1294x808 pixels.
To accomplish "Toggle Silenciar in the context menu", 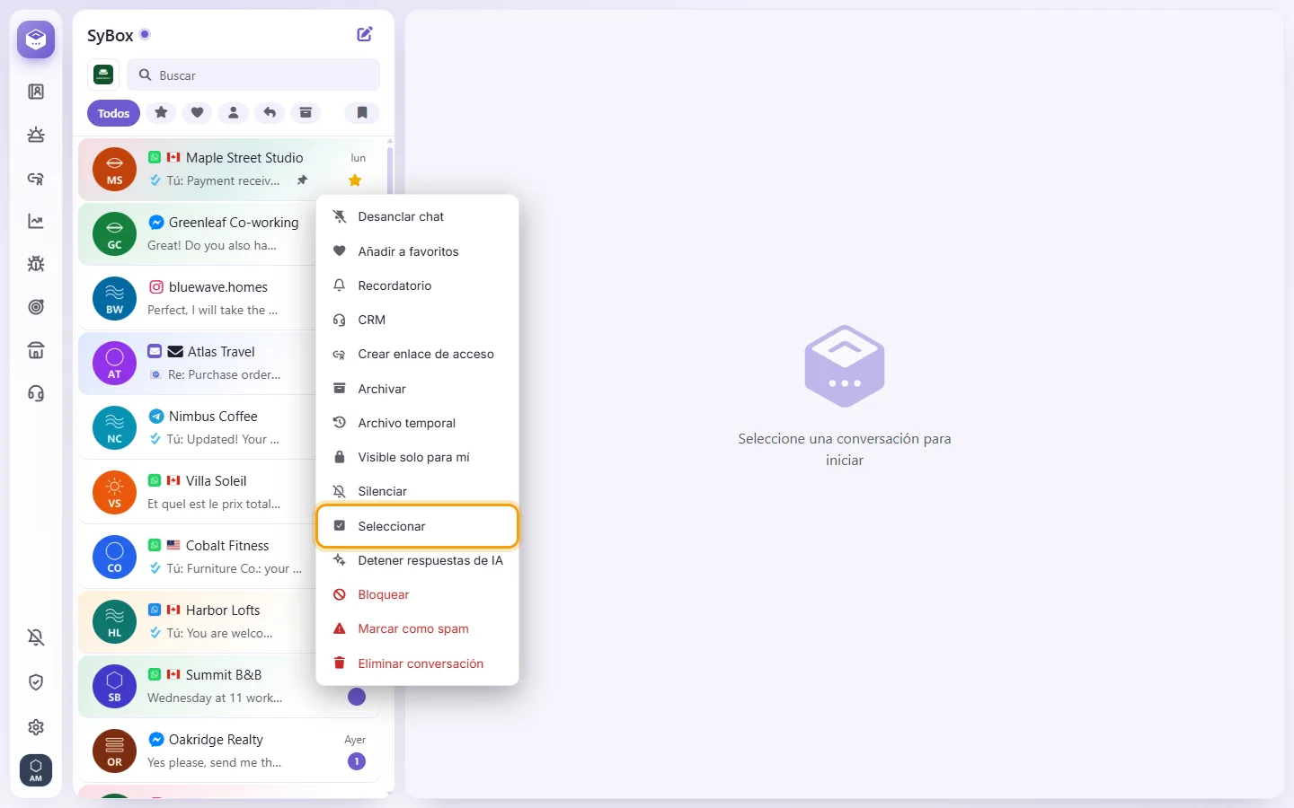I will 418,491.
